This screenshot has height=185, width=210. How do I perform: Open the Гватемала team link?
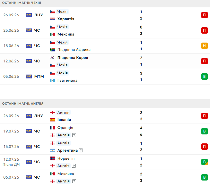click(67, 80)
